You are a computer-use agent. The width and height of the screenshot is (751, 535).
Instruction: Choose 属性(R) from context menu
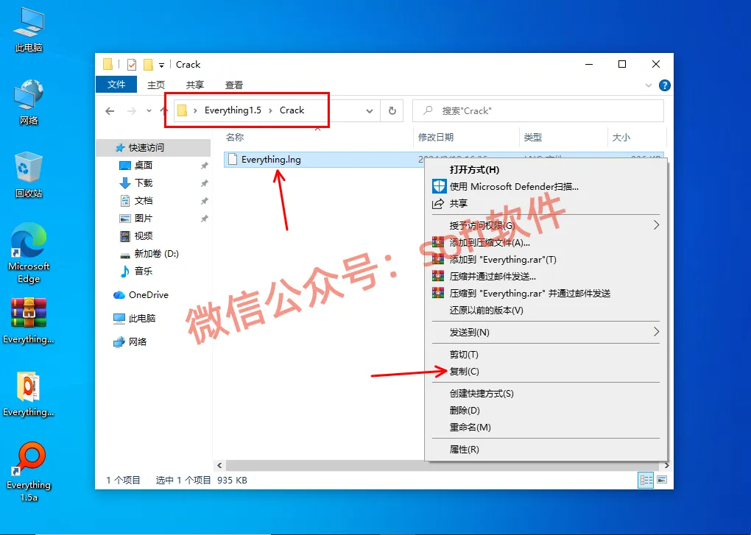546,450
